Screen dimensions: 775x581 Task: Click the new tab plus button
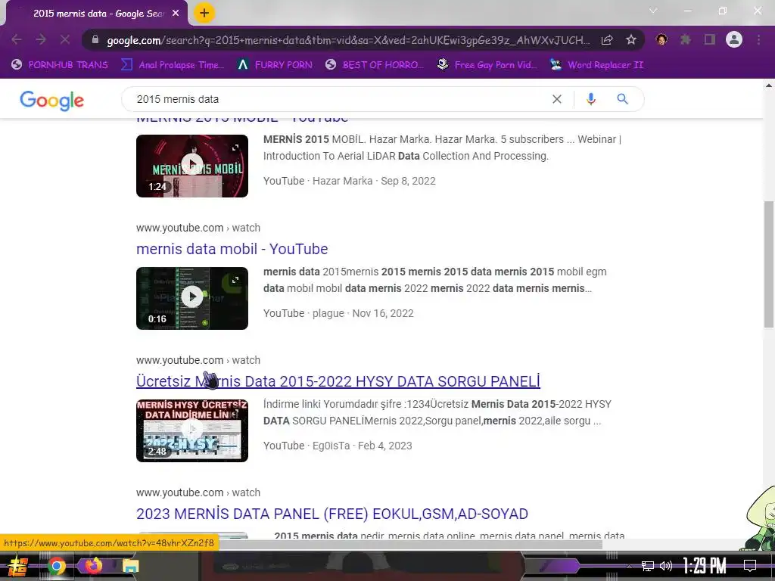click(x=204, y=13)
